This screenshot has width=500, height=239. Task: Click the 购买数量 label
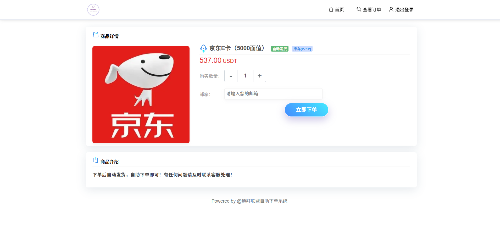(210, 76)
